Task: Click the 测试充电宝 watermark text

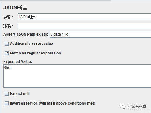Action: (x=137, y=106)
